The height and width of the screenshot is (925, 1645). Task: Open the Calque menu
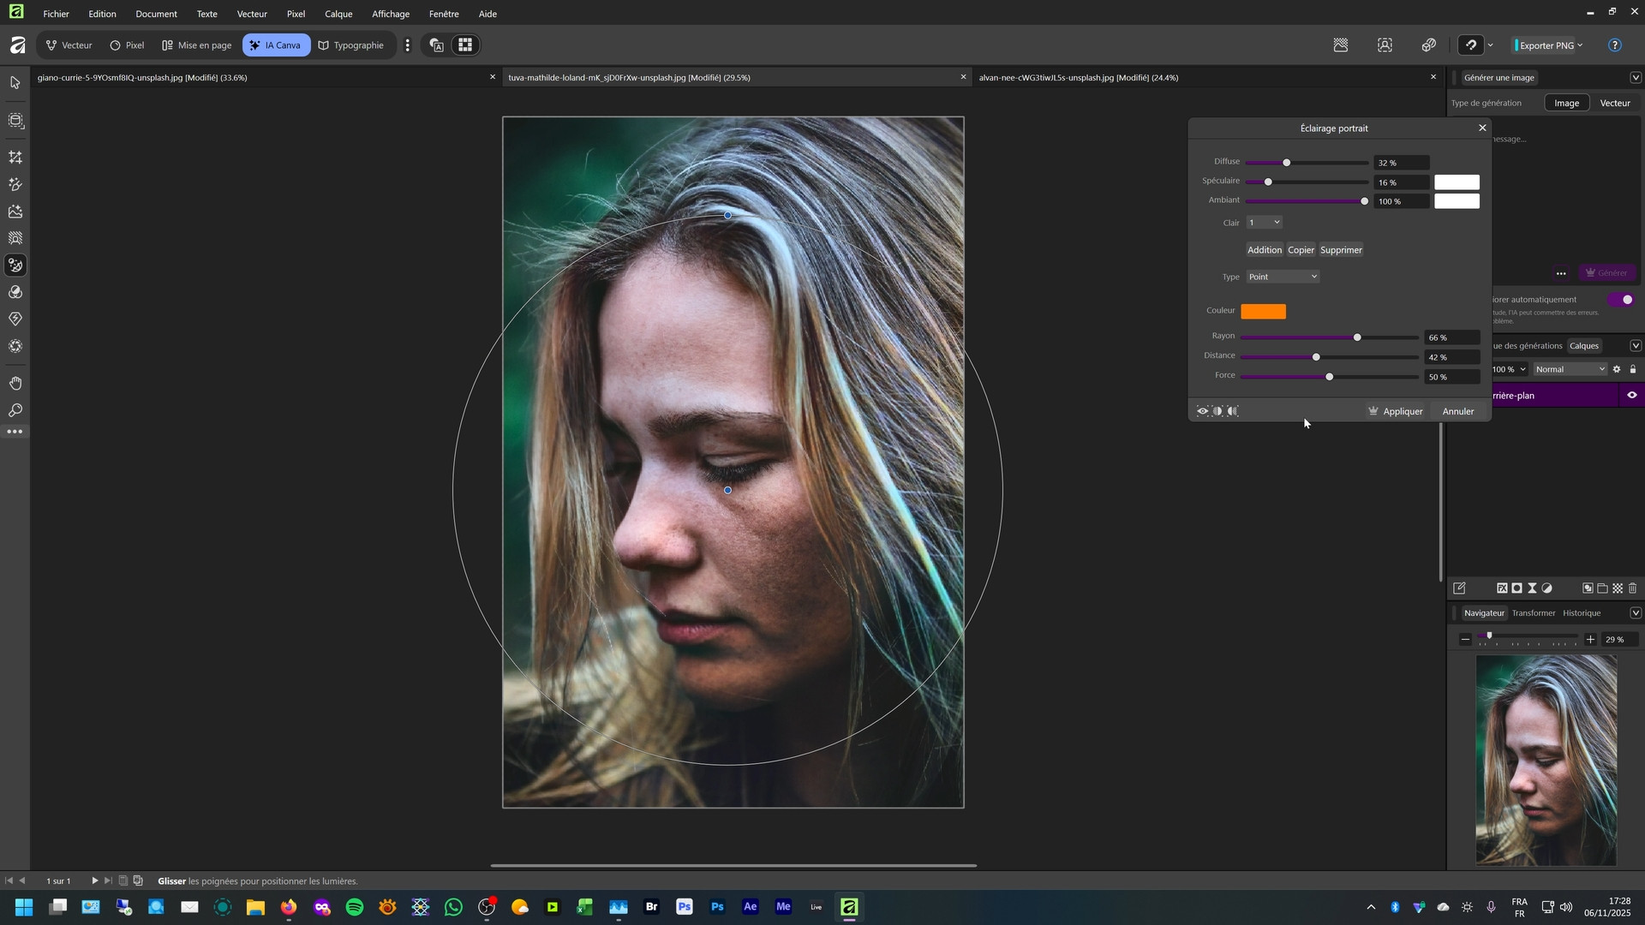tap(338, 14)
